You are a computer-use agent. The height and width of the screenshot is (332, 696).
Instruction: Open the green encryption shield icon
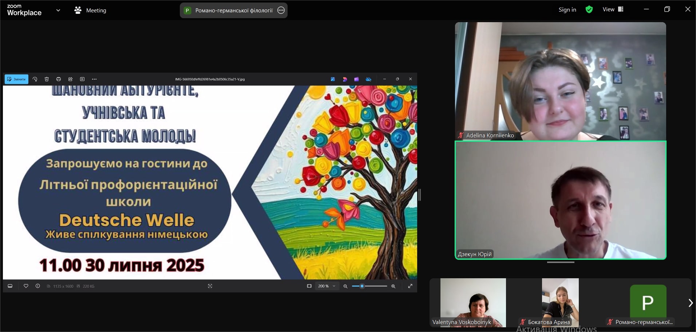coord(589,9)
